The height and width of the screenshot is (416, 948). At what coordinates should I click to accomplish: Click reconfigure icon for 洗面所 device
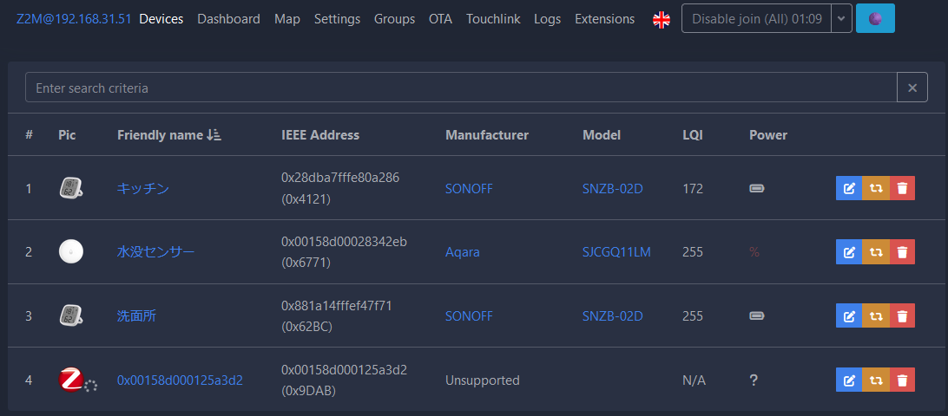875,315
